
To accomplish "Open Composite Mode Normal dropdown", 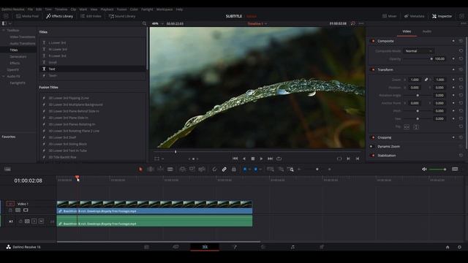I will point(418,51).
